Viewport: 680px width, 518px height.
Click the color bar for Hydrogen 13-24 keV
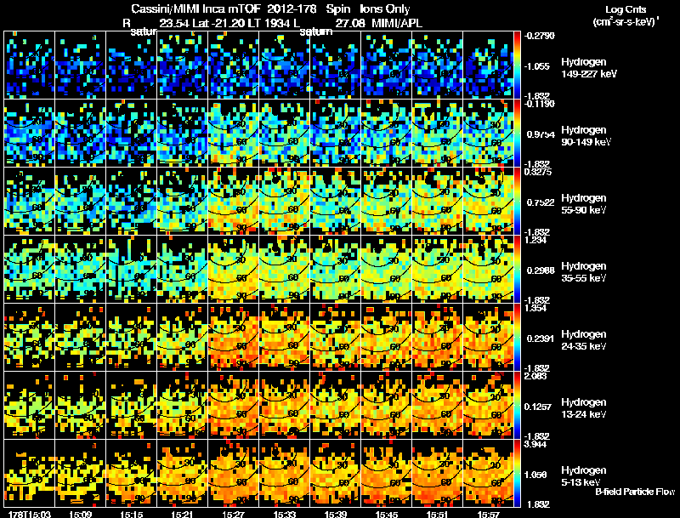517,405
